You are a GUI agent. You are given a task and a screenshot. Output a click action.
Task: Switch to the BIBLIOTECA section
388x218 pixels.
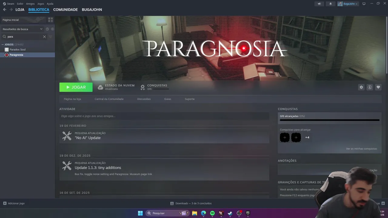coord(39,10)
